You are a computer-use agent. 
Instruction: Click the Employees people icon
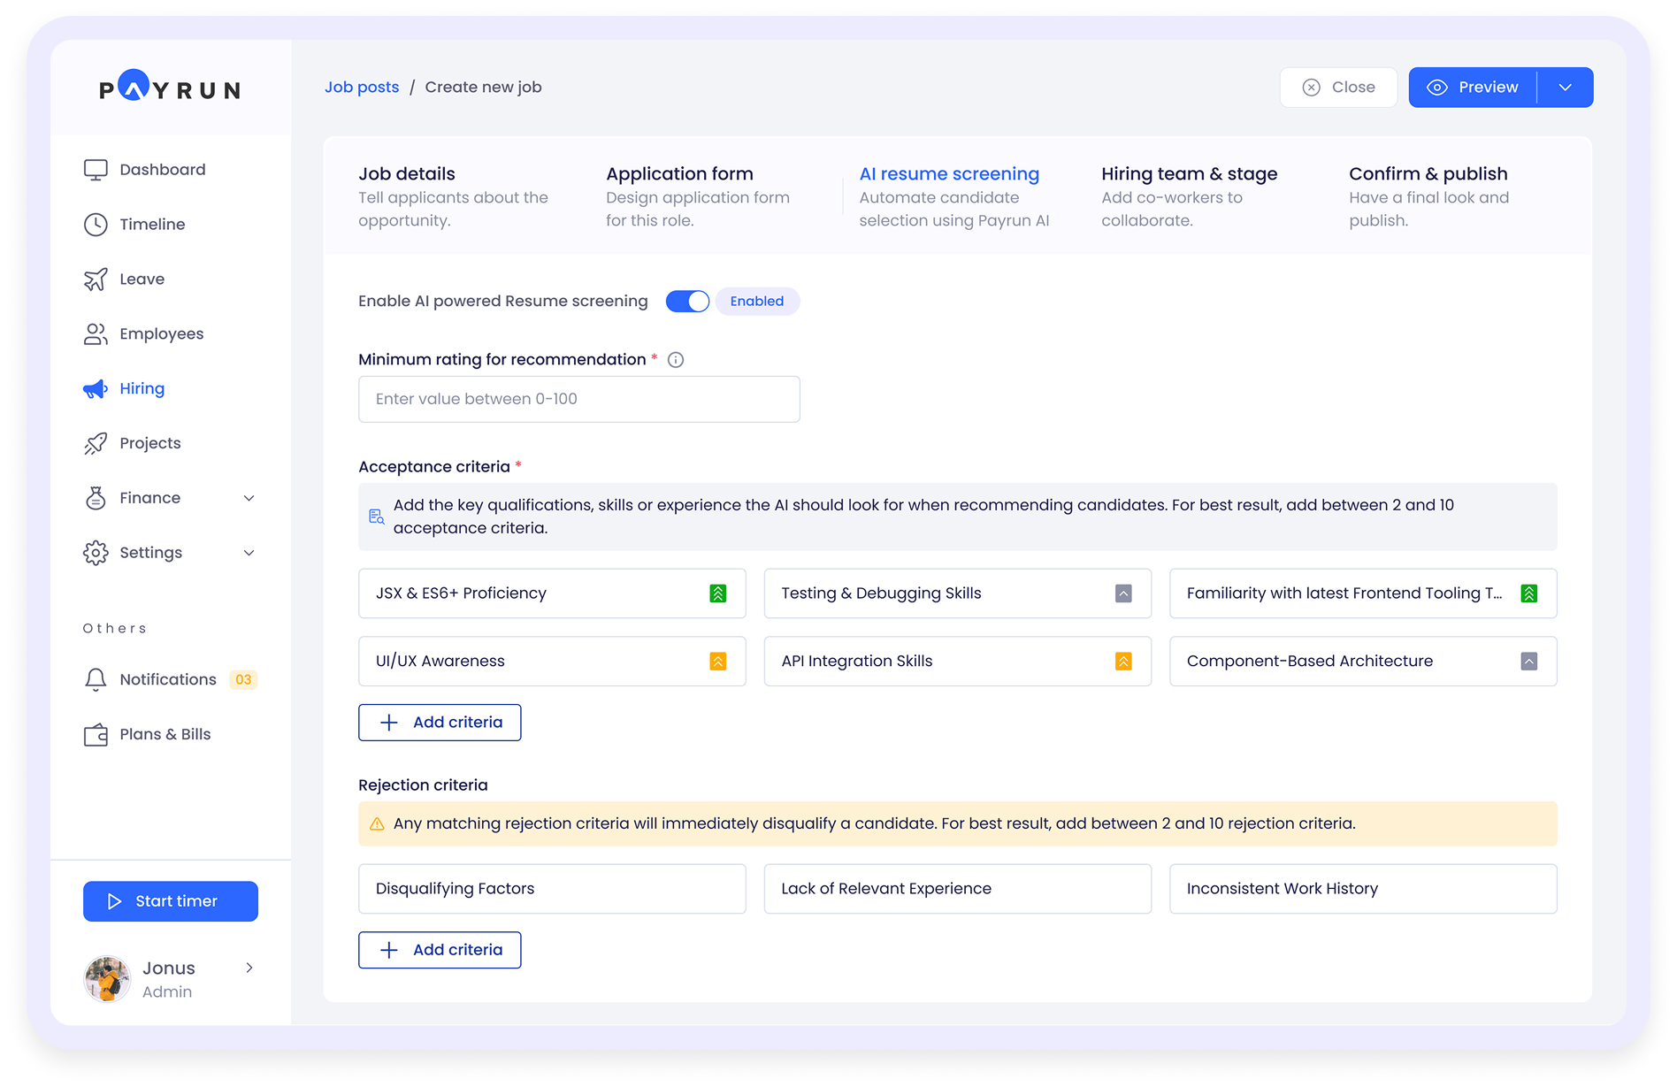point(96,334)
